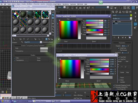Toggle Generate Mapping Coords checkbox

114,85
